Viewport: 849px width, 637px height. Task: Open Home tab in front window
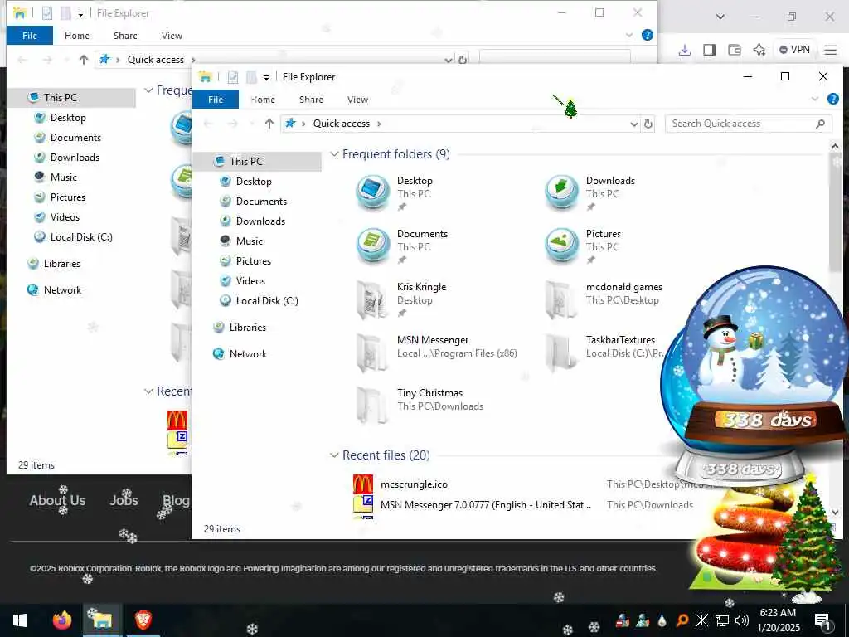point(263,100)
